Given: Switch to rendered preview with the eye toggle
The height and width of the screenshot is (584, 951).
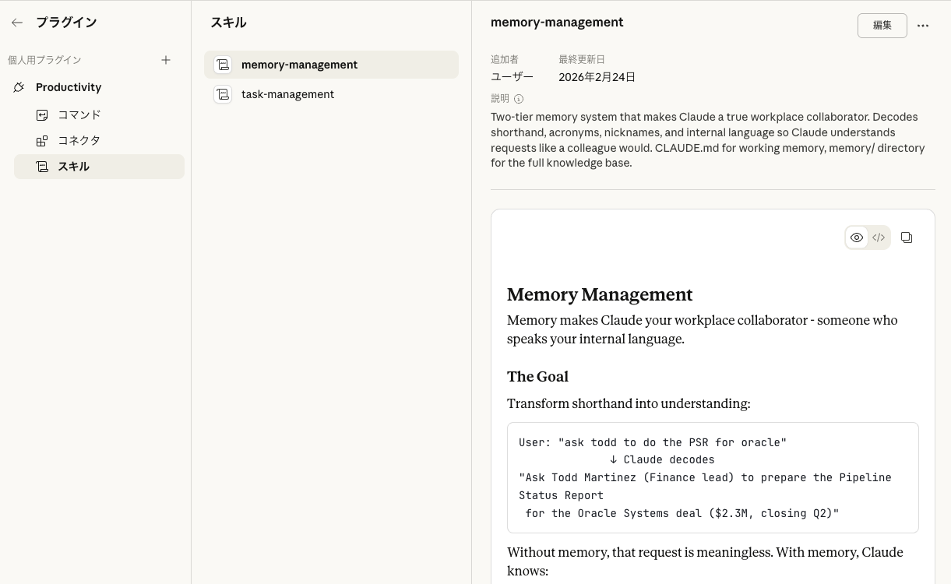Looking at the screenshot, I should tap(857, 237).
